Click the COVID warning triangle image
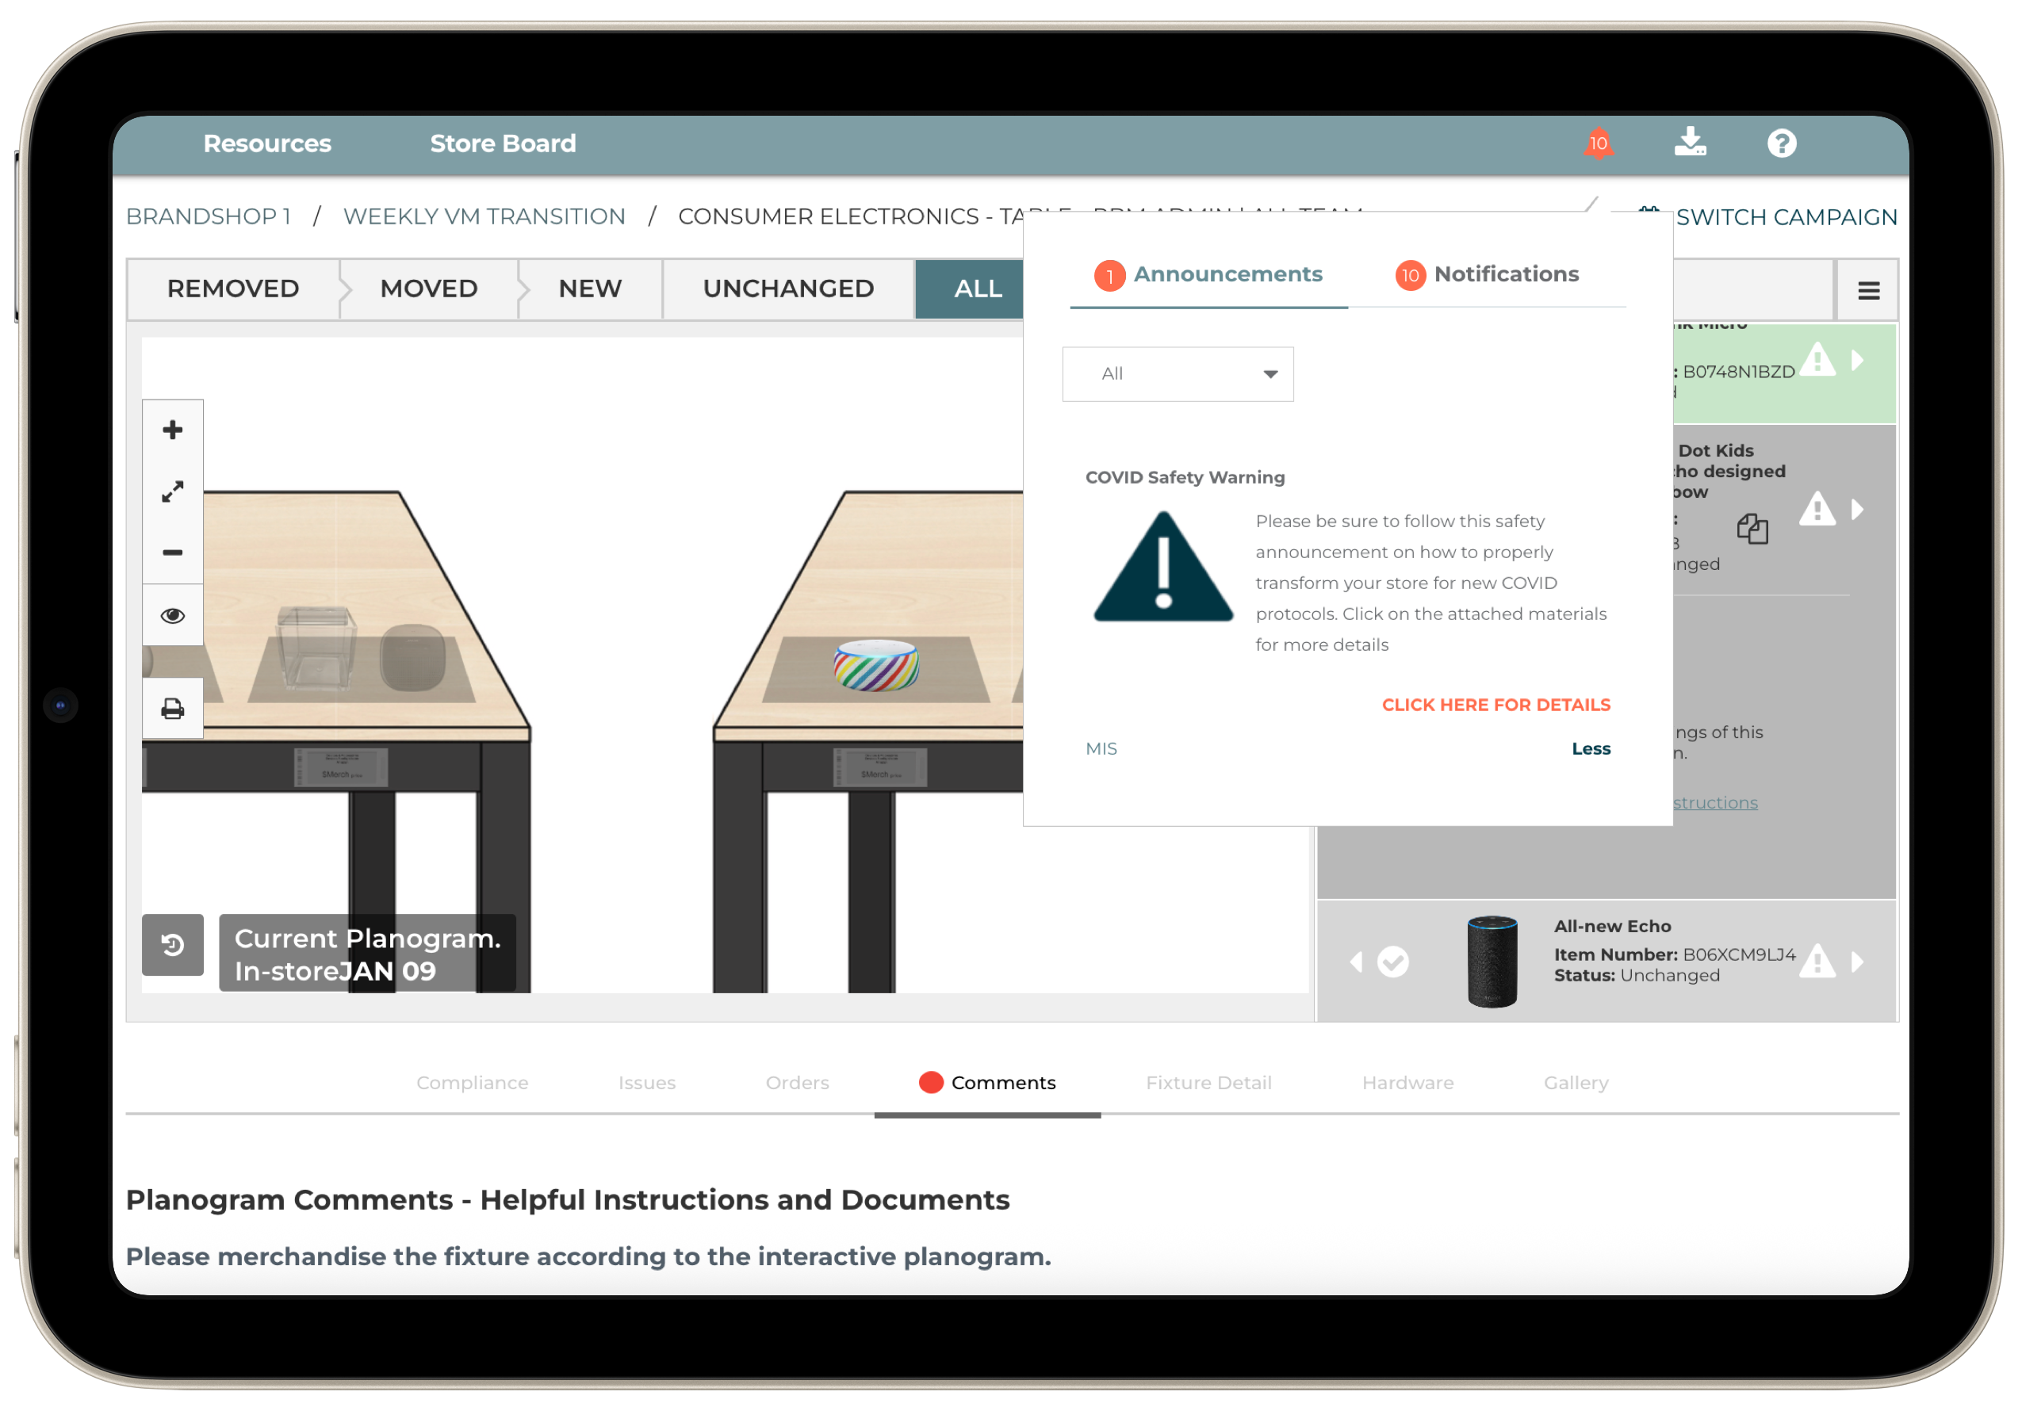 (1162, 568)
